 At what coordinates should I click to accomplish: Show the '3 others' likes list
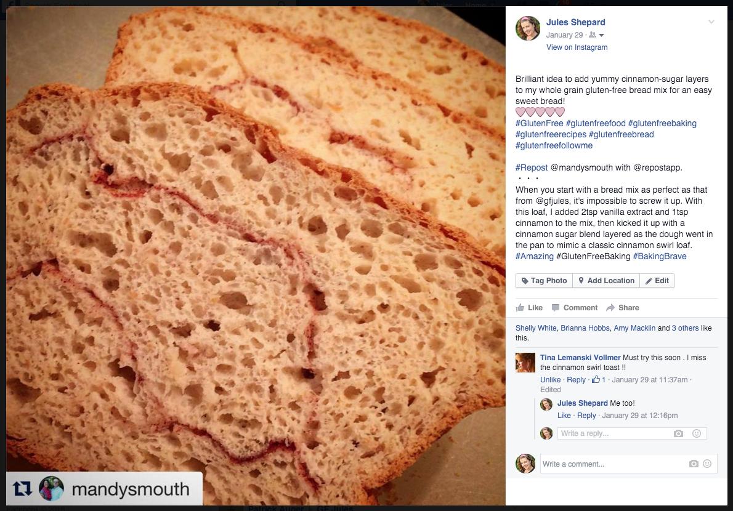685,328
